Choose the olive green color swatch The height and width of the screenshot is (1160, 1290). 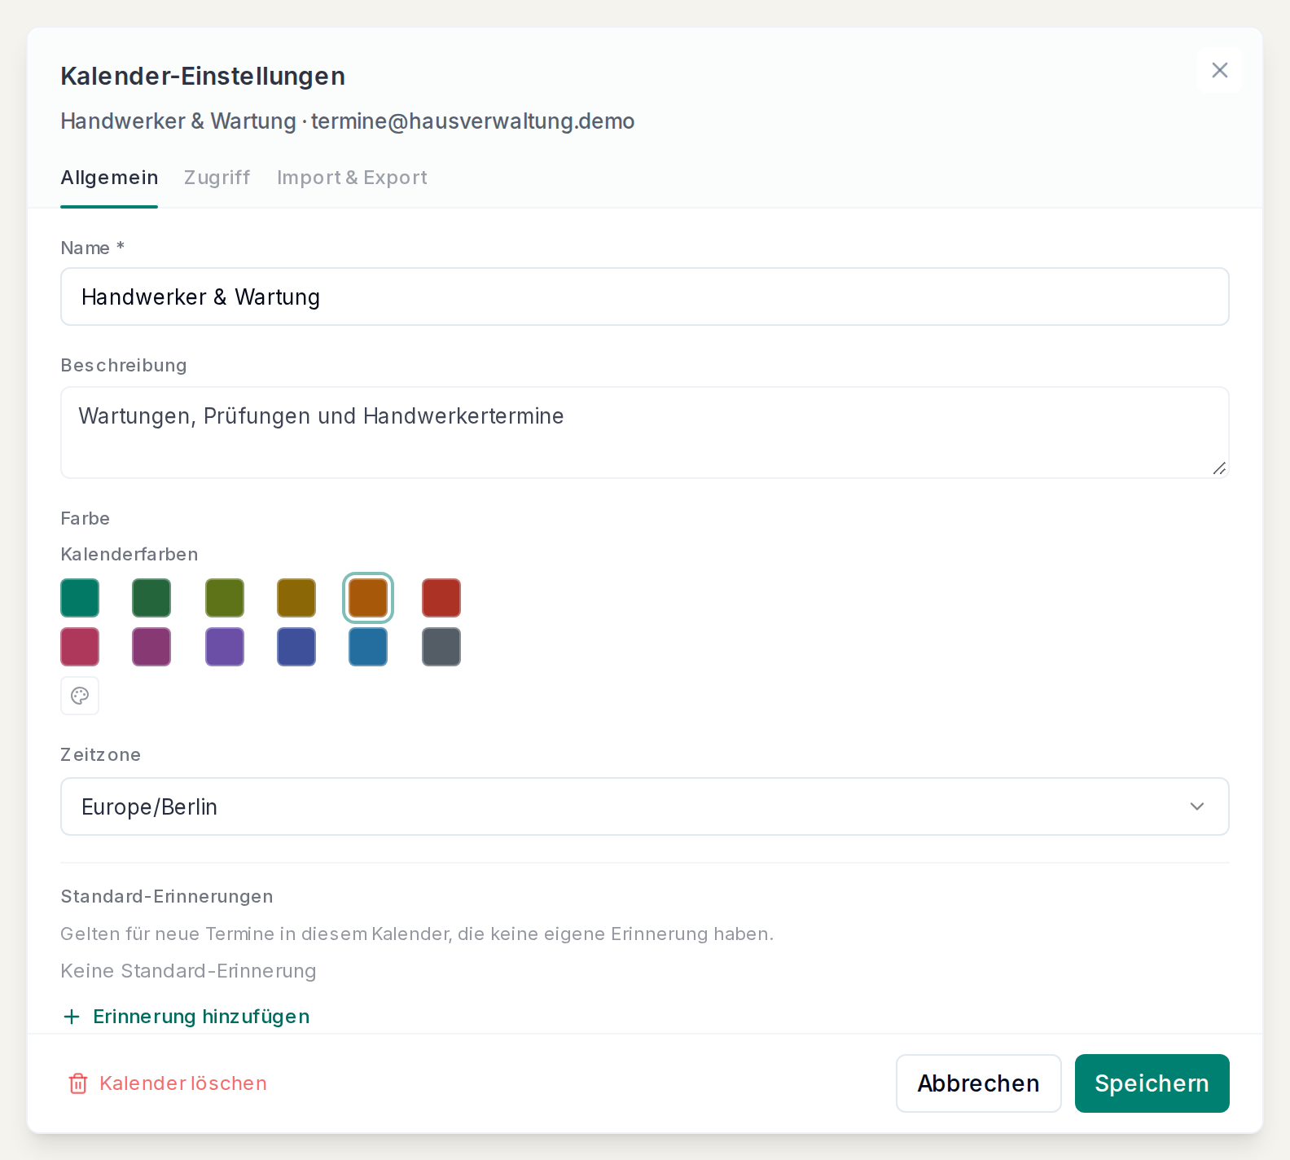click(225, 598)
